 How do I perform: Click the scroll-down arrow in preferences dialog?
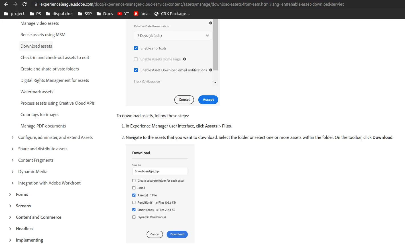click(215, 82)
